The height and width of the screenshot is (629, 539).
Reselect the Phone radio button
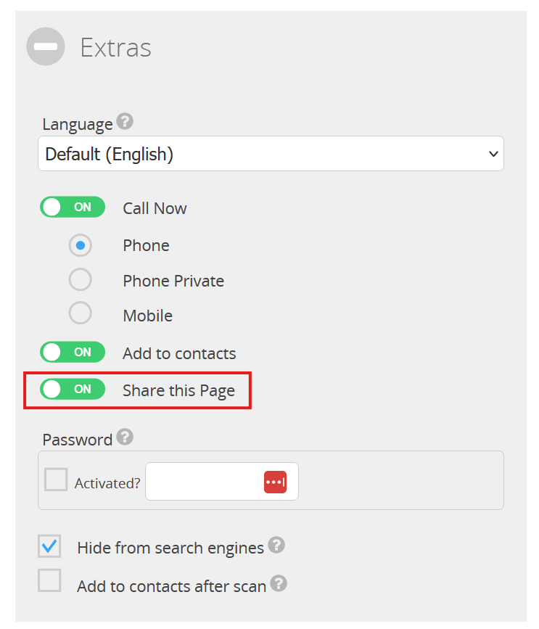click(x=80, y=245)
